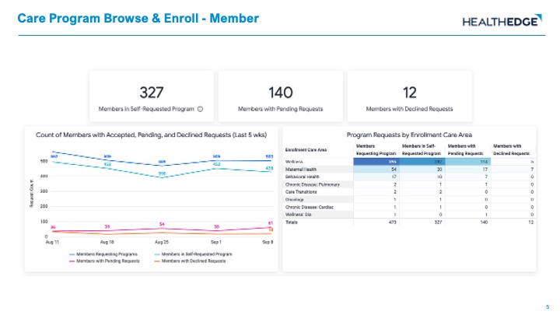Toggle Members in Self-Requested Program legend entry

pyautogui.click(x=191, y=254)
